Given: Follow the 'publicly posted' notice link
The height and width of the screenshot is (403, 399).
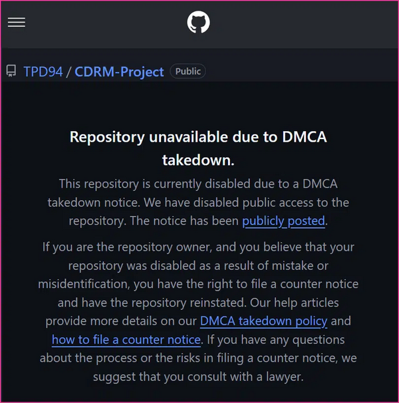Looking at the screenshot, I should [x=283, y=221].
